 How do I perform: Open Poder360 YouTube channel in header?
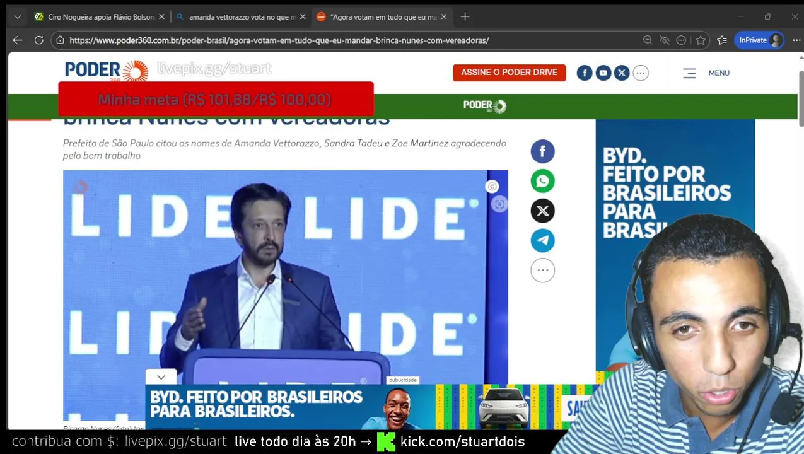coord(603,73)
